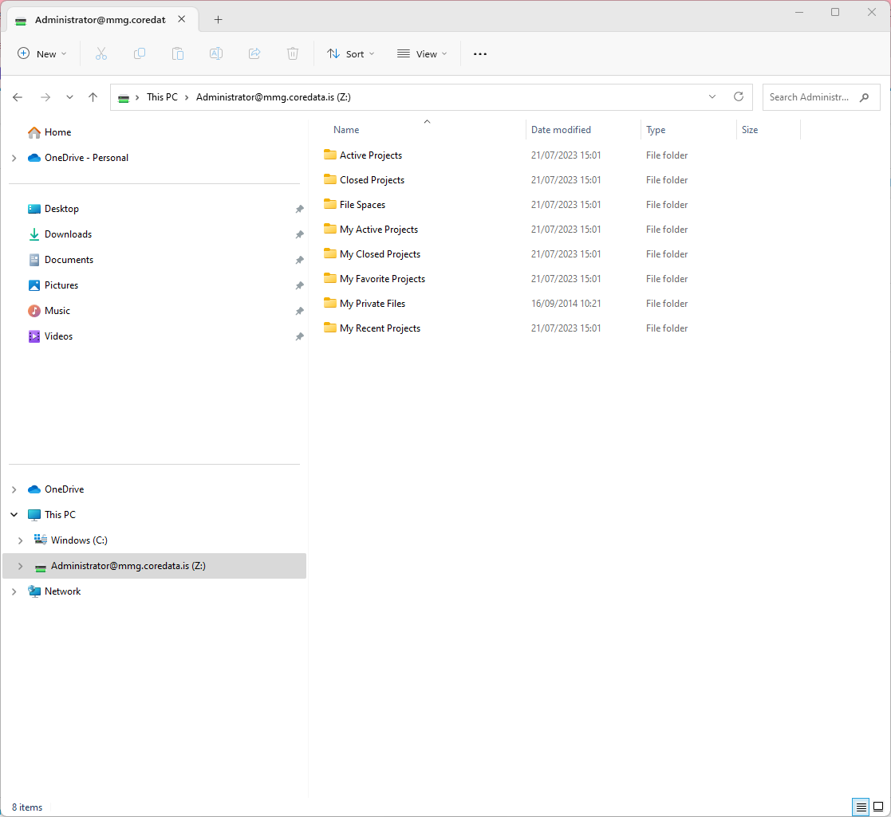
Task: Click the search box
Action: pos(810,97)
